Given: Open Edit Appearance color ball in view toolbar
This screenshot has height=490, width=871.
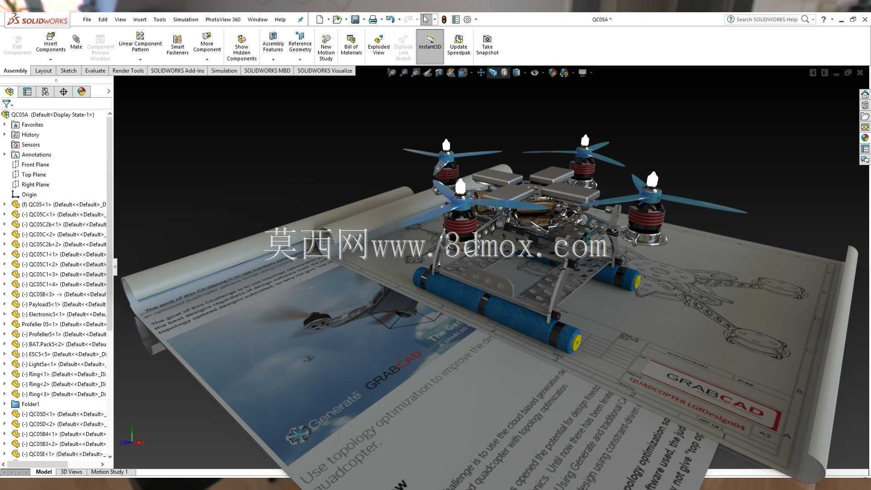Looking at the screenshot, I should (552, 73).
